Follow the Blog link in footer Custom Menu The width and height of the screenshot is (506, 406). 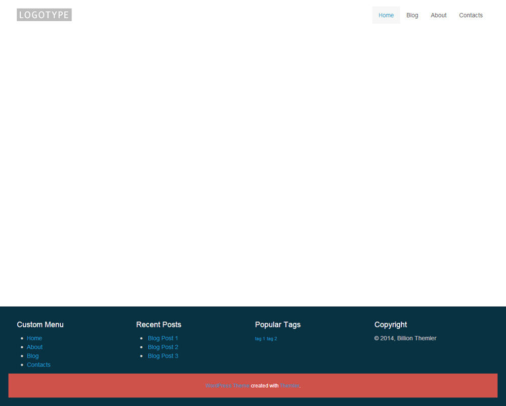click(33, 356)
